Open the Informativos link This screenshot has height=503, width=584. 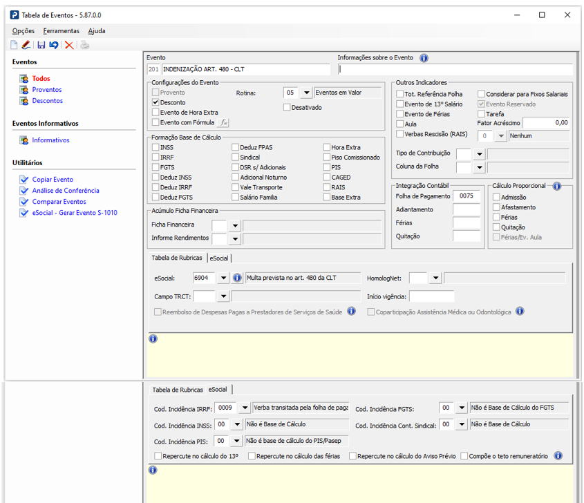pyautogui.click(x=50, y=140)
